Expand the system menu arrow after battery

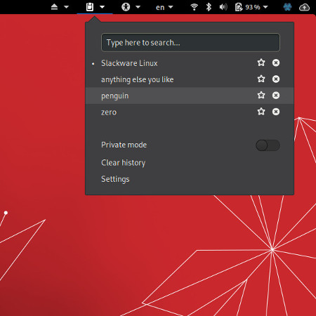coord(265,7)
